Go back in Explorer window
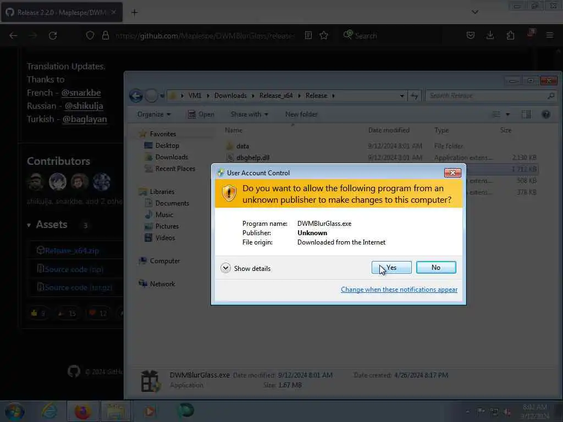The height and width of the screenshot is (422, 563). pyautogui.click(x=136, y=96)
